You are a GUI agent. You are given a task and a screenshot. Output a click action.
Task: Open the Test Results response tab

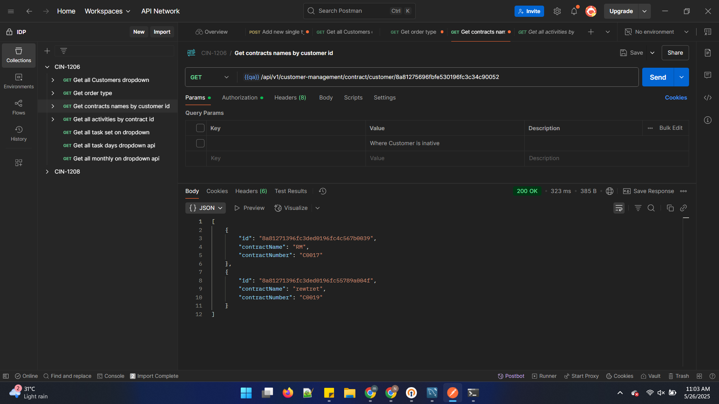tap(291, 191)
